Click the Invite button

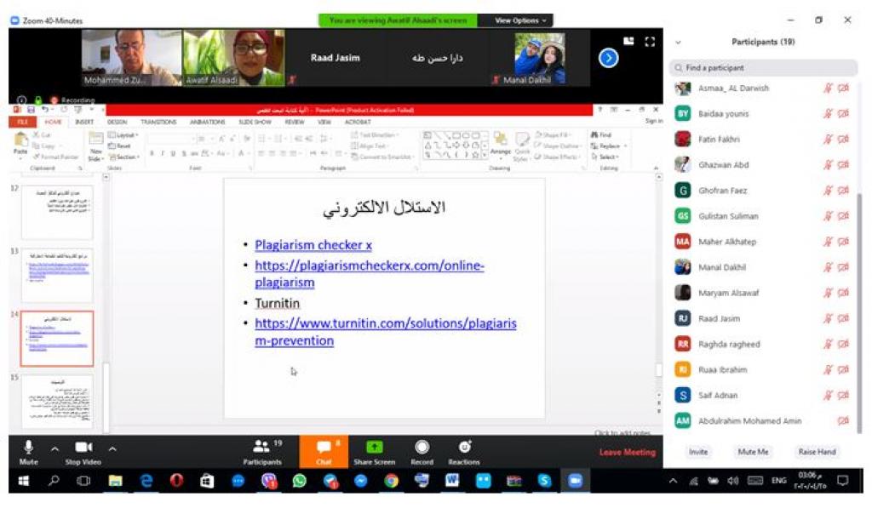(x=698, y=452)
